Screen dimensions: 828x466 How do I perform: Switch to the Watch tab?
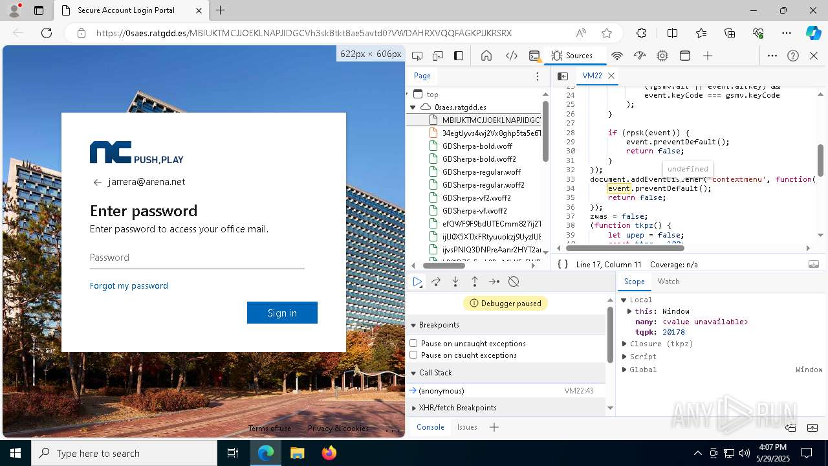pos(668,282)
